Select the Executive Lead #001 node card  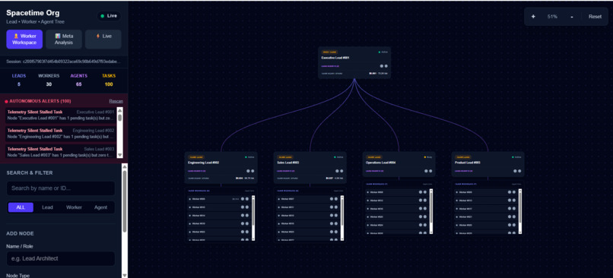[354, 63]
